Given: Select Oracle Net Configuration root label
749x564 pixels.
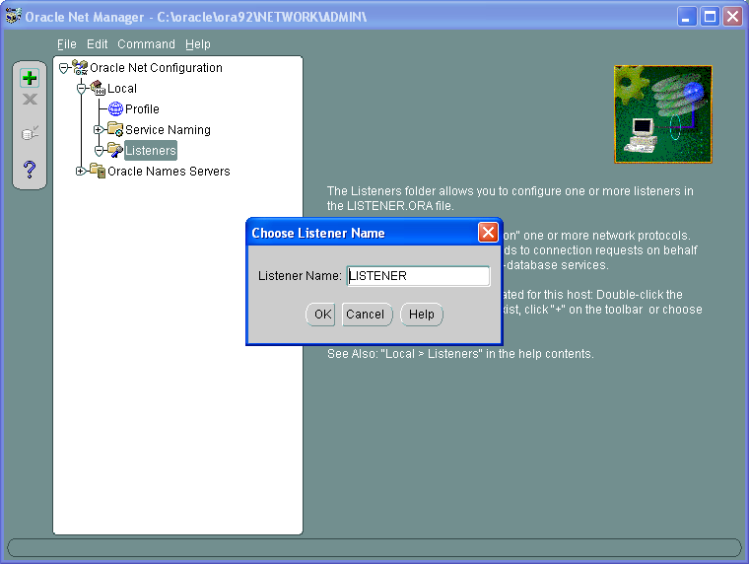Looking at the screenshot, I should tap(156, 67).
